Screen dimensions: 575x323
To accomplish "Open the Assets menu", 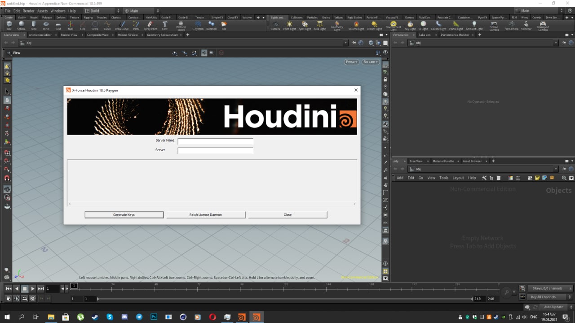I will coord(42,11).
